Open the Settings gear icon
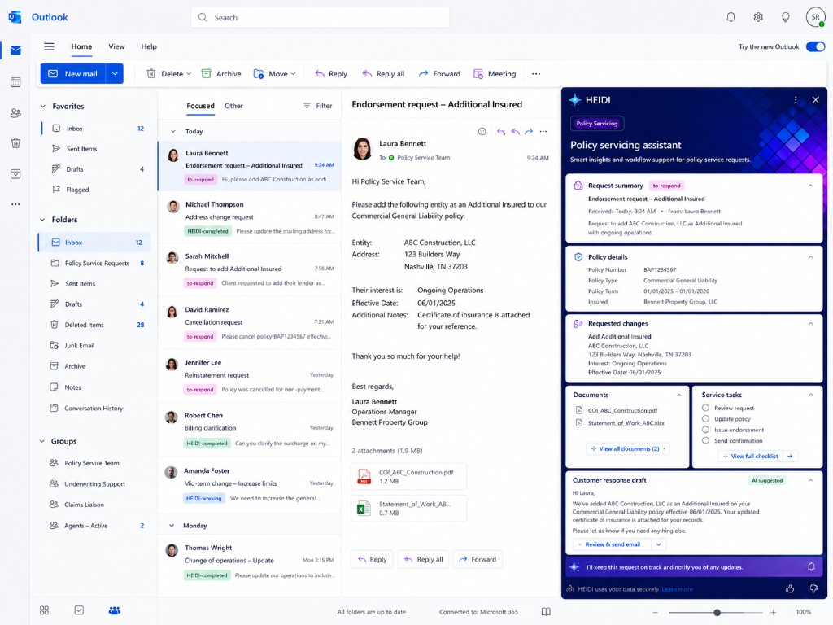Image resolution: width=833 pixels, height=625 pixels. click(x=758, y=17)
